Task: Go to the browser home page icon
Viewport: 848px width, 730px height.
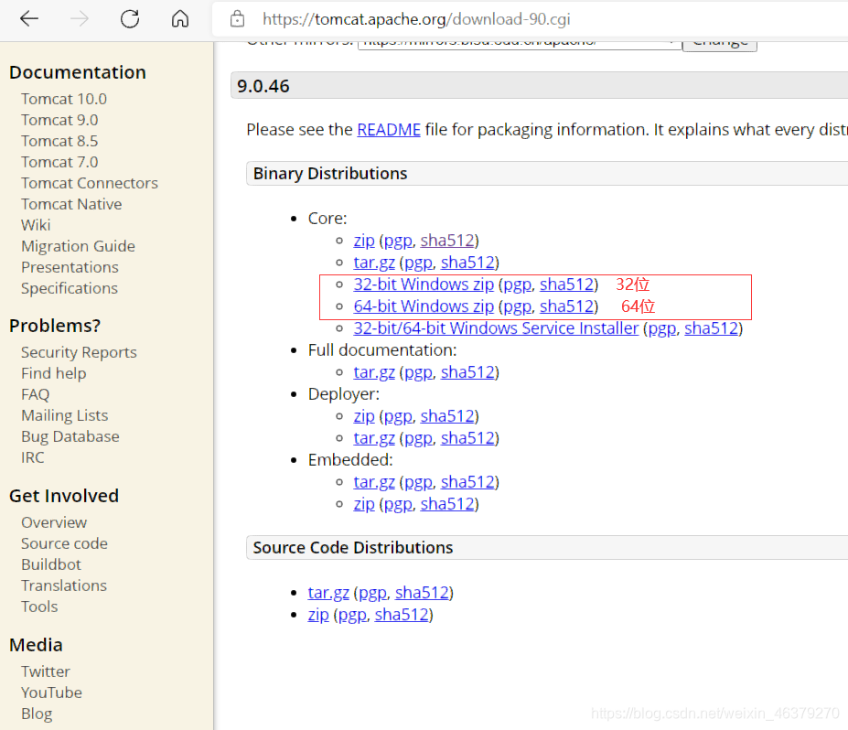Action: (x=180, y=19)
